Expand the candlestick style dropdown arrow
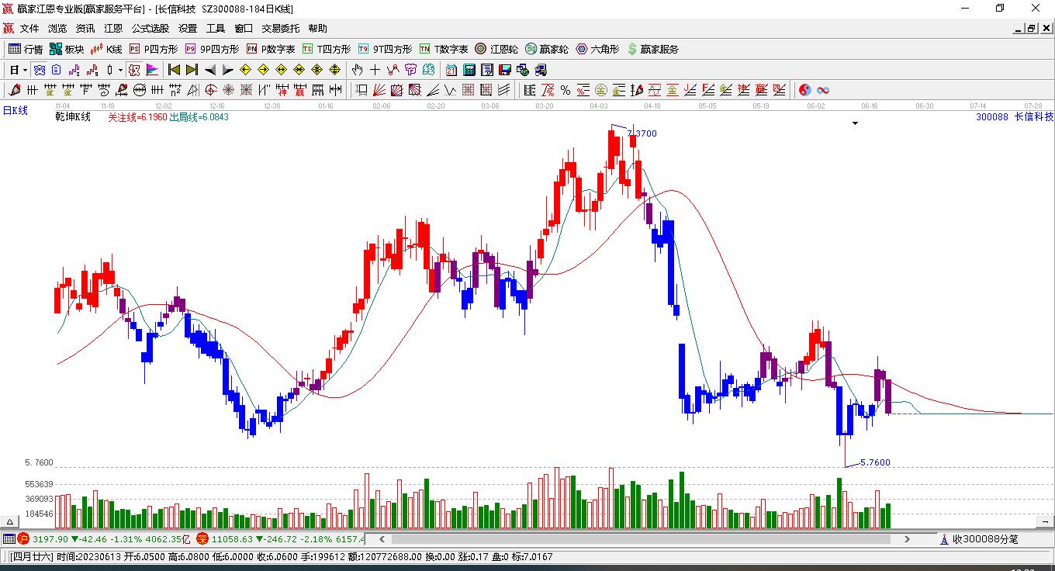 [120, 70]
